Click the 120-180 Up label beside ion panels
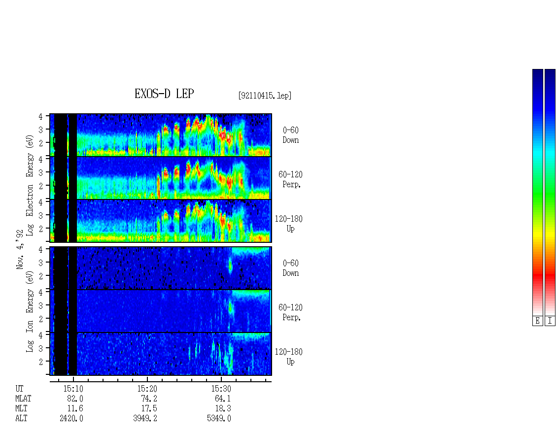The height and width of the screenshot is (431, 557). coord(289,357)
